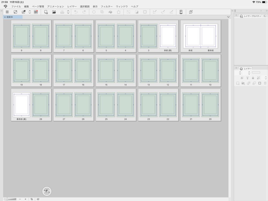Click the red-dot swirl icon in the command bar
This screenshot has width=268, height=201.
click(36, 12)
